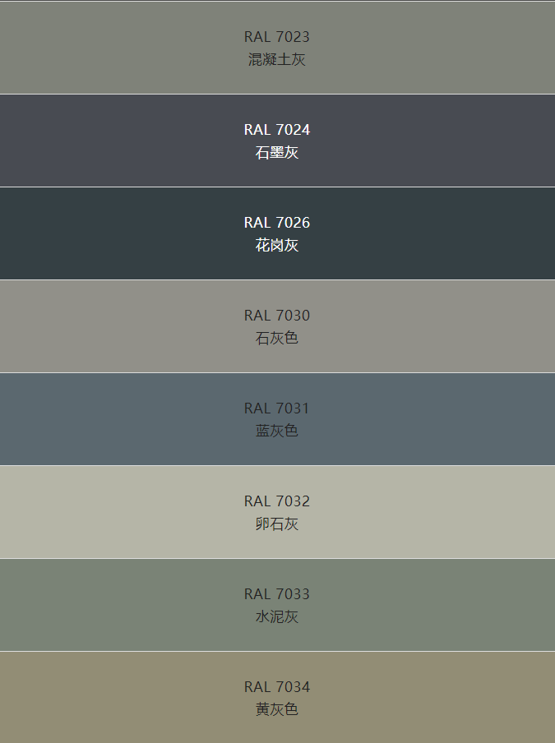Image resolution: width=555 pixels, height=743 pixels.
Task: Click the "RAL 7033" code text
Action: (x=277, y=594)
